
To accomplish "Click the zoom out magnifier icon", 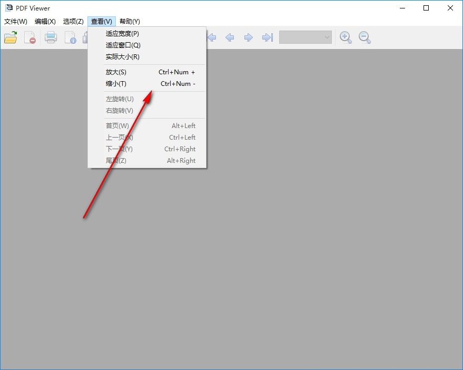I will click(365, 37).
